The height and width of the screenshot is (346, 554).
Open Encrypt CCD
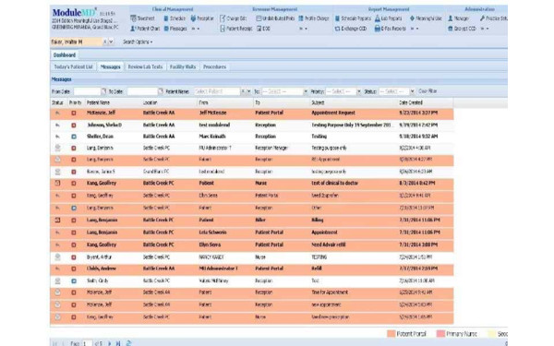462,29
